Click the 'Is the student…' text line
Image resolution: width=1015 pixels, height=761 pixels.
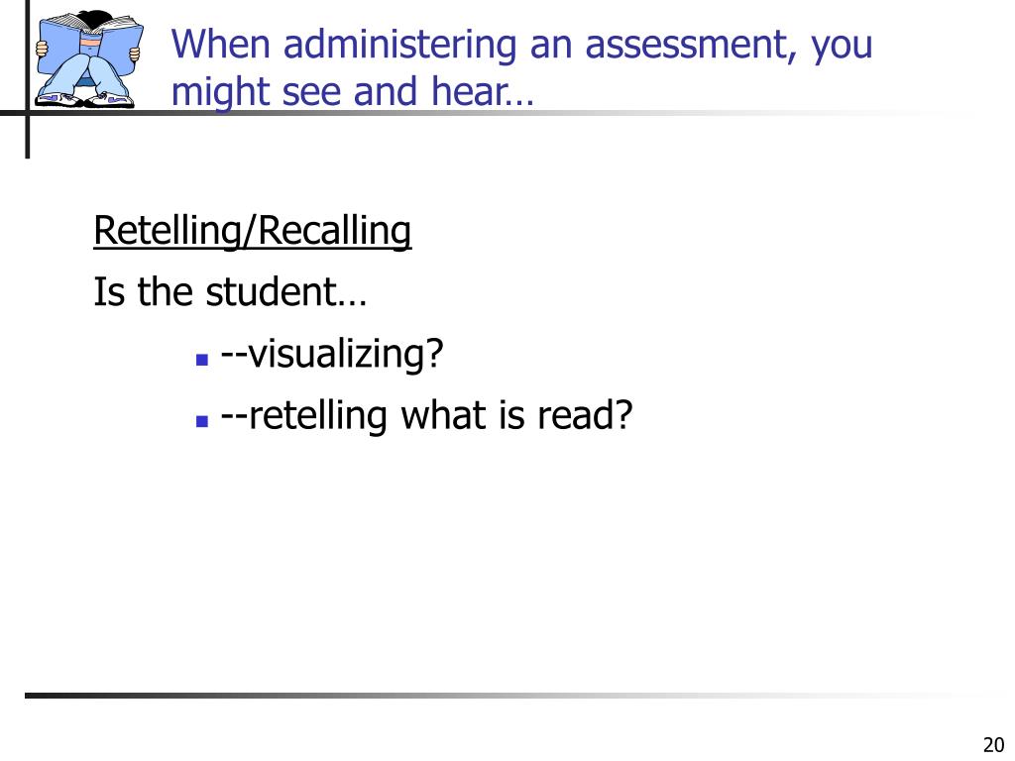230,292
